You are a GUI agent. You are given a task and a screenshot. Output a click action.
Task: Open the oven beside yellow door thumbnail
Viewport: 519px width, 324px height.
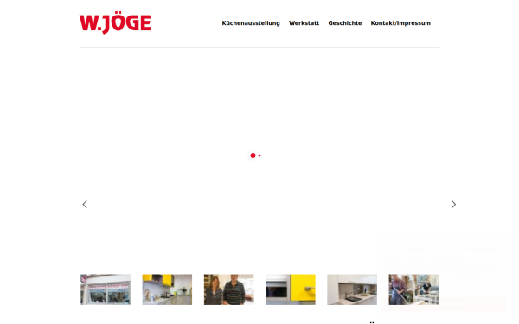291,289
